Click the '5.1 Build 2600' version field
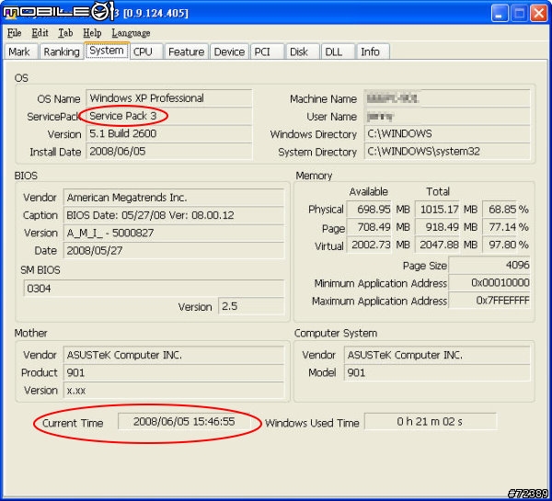The image size is (552, 501). click(169, 133)
